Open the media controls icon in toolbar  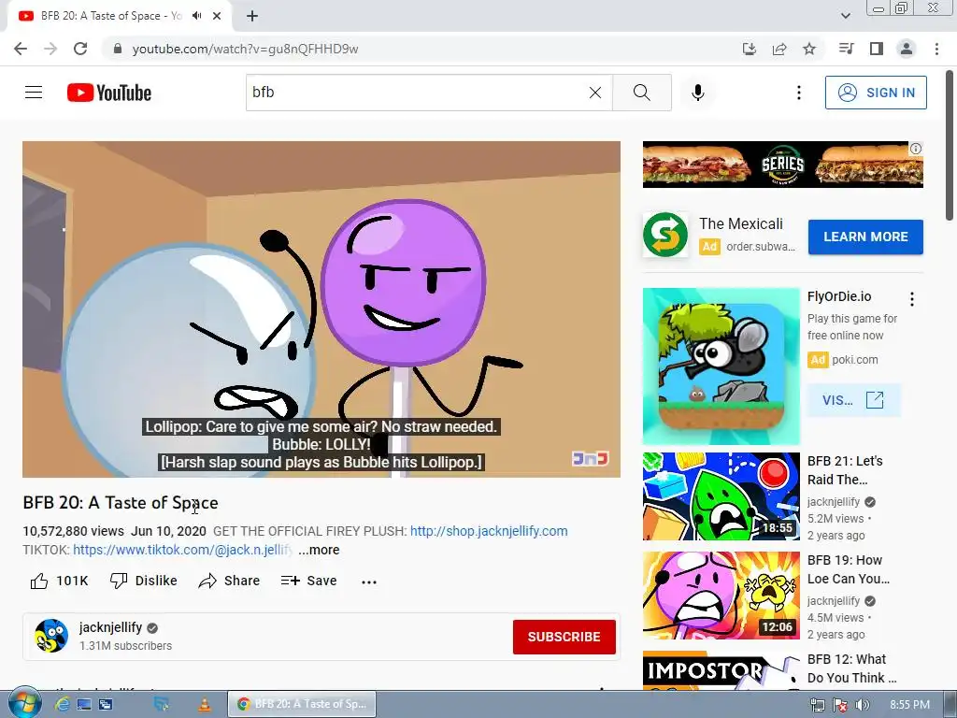click(847, 49)
